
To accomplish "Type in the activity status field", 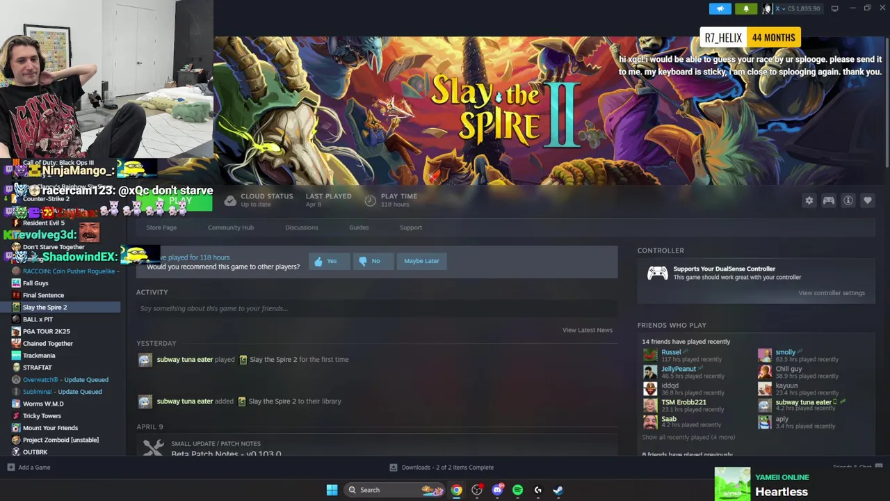I will (x=377, y=308).
